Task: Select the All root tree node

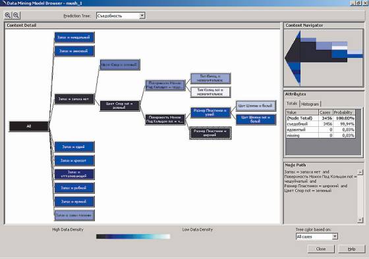Action: [29, 126]
